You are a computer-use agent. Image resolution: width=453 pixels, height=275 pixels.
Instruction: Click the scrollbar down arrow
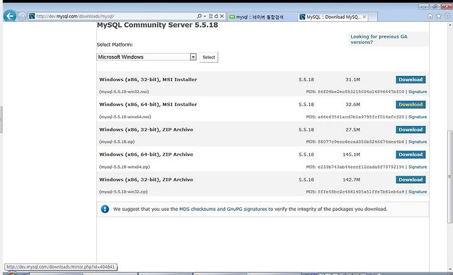(450, 269)
